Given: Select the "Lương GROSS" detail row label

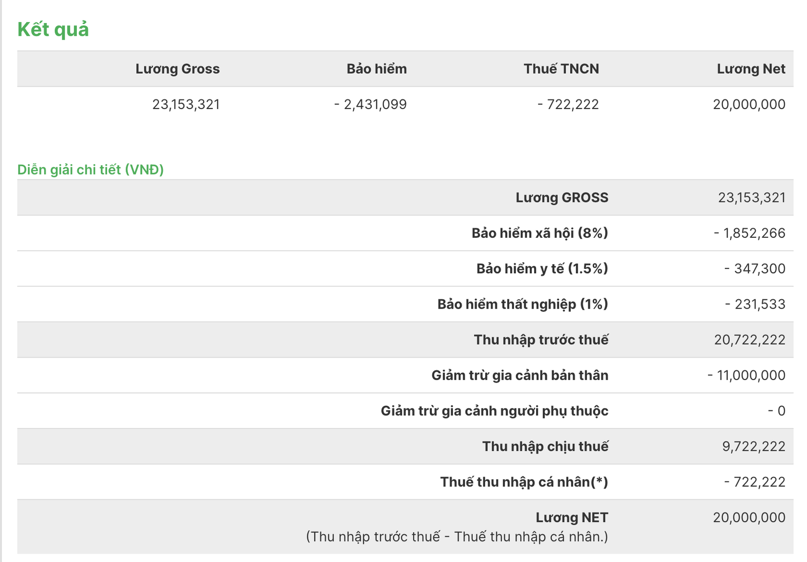Looking at the screenshot, I should click(x=561, y=198).
